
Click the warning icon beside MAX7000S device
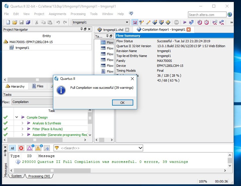coord(6,42)
